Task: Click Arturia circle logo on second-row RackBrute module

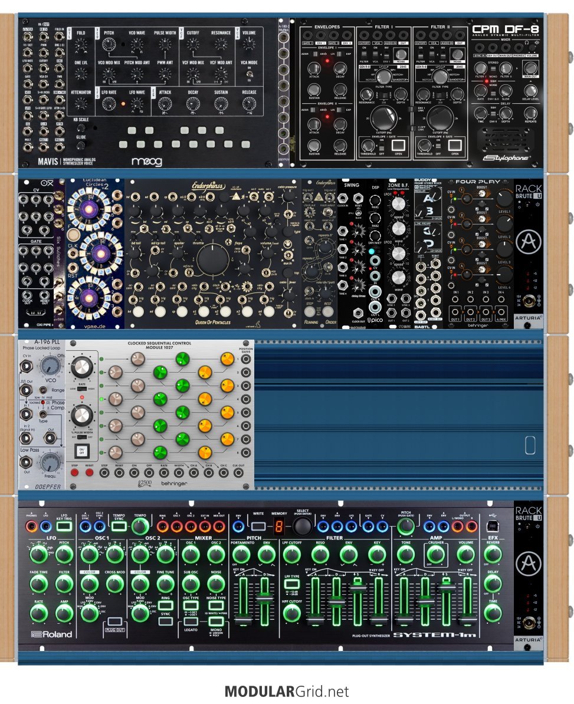Action: click(x=528, y=242)
